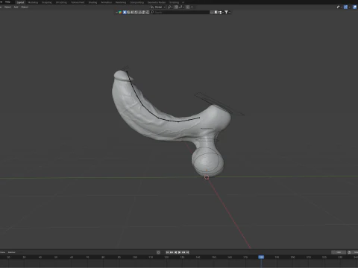Switch to the UV Editing workspace
The width and height of the screenshot is (358, 268).
click(61, 2)
